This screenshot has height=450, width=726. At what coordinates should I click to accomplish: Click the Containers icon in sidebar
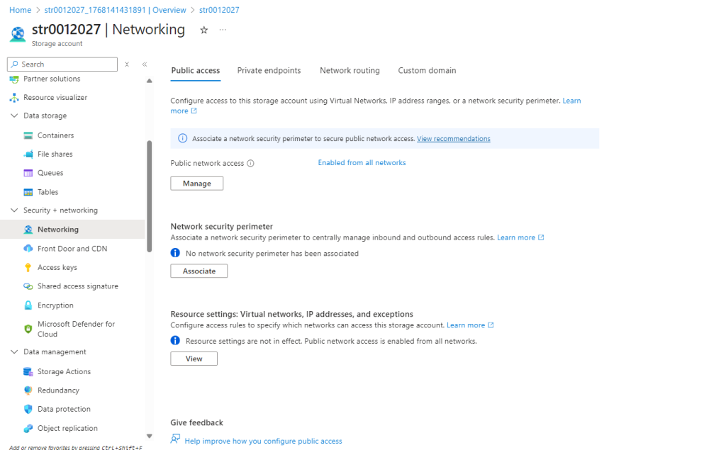click(x=28, y=135)
